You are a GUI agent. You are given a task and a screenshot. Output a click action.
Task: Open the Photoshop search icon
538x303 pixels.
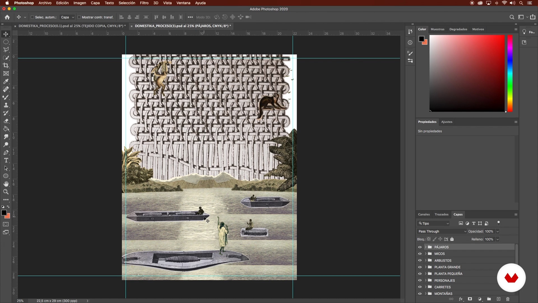(512, 17)
